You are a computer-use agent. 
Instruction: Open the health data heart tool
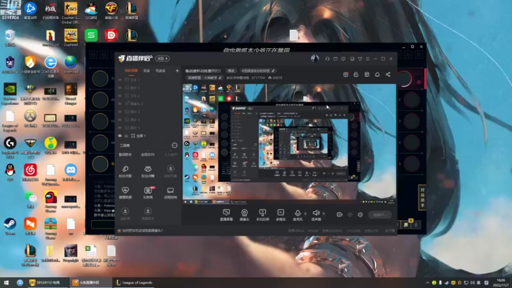click(125, 193)
